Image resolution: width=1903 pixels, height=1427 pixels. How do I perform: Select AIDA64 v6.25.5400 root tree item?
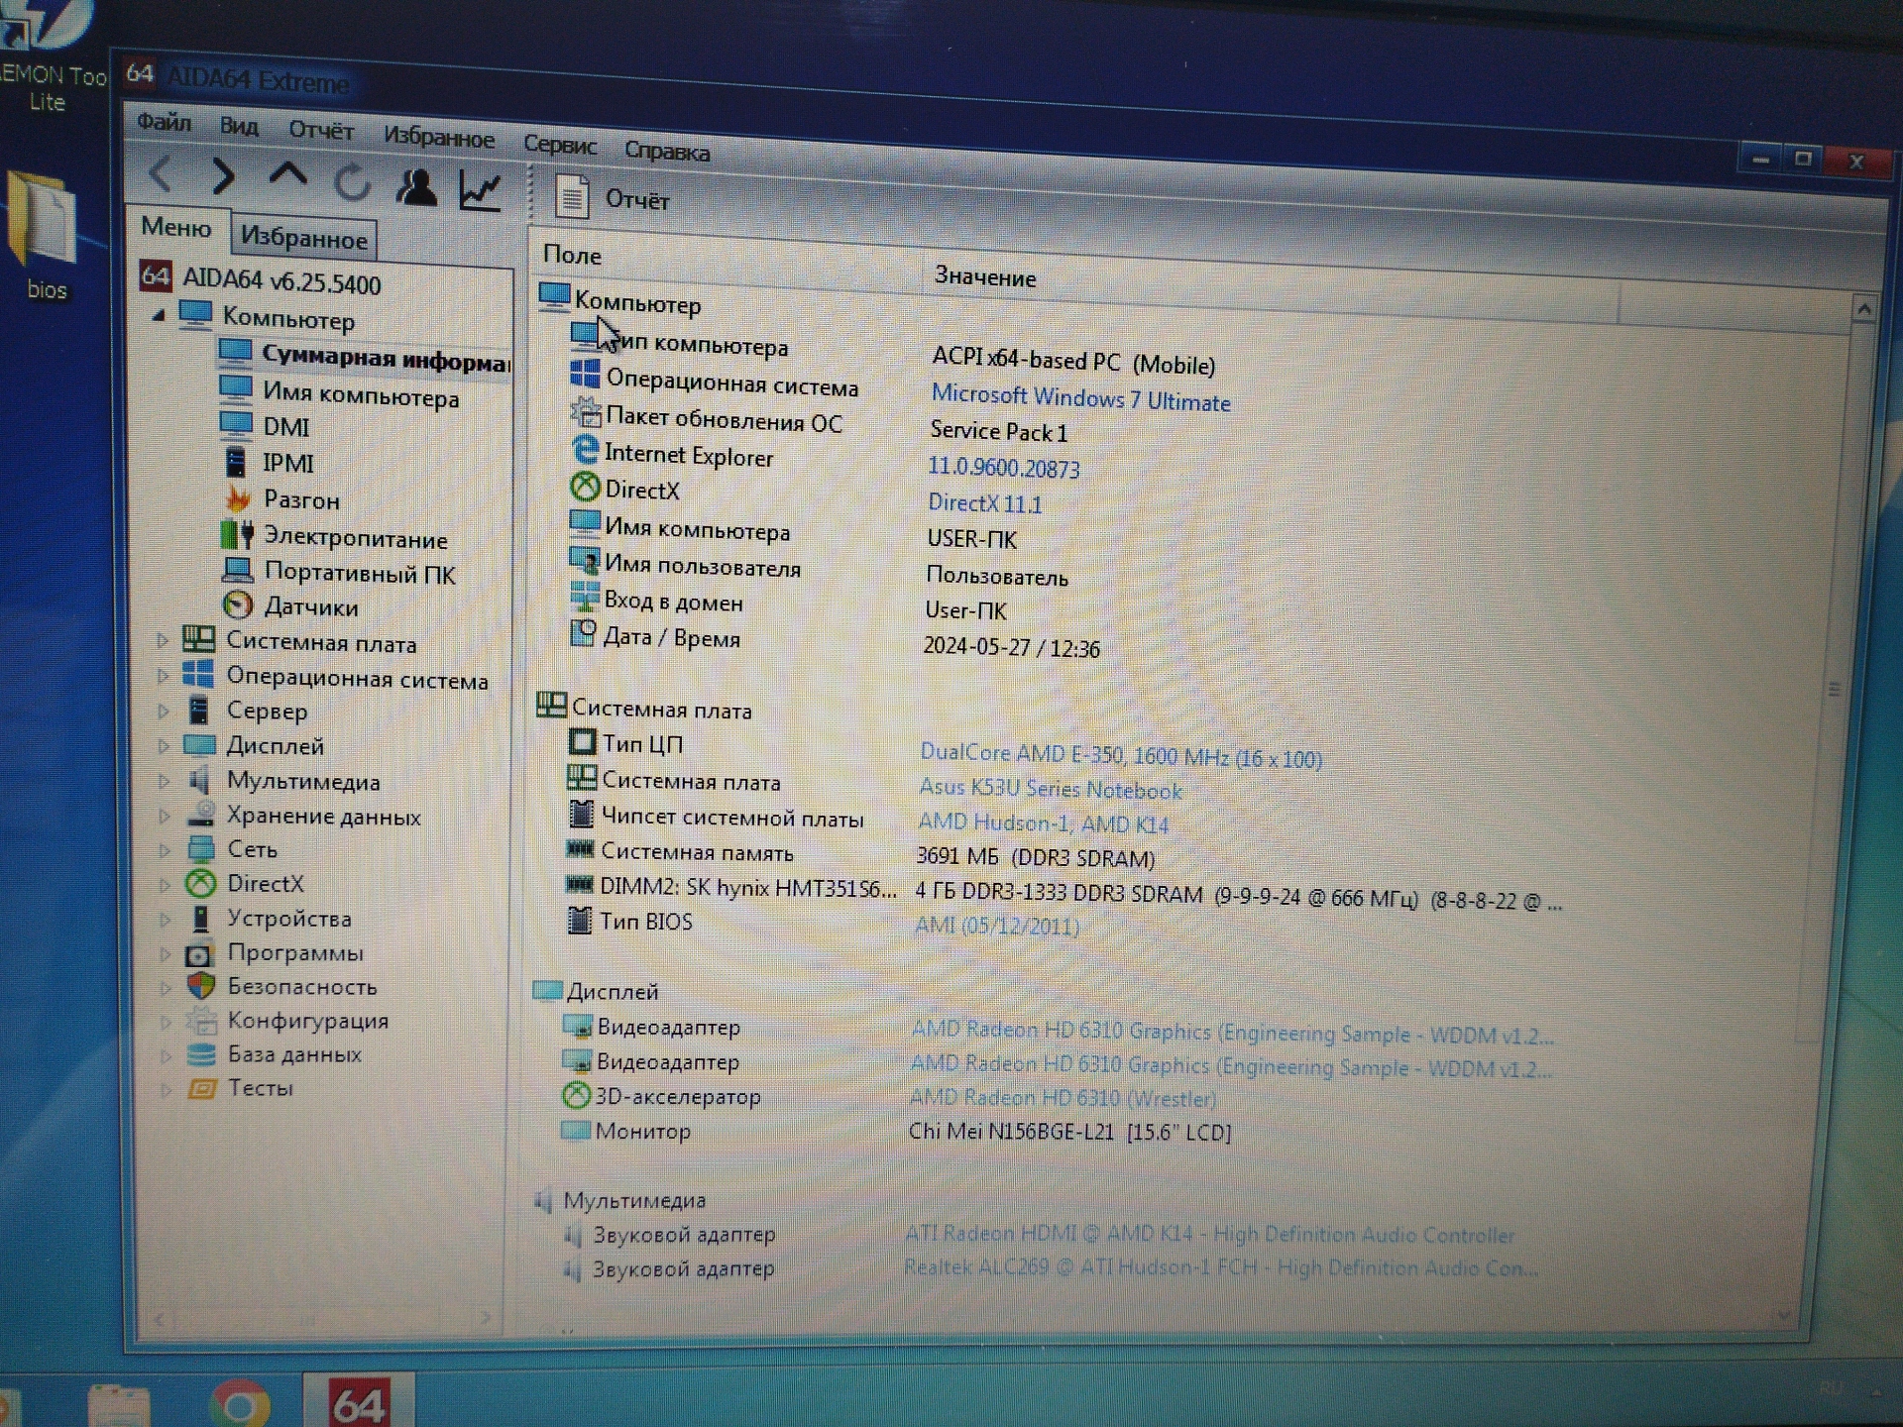point(260,280)
